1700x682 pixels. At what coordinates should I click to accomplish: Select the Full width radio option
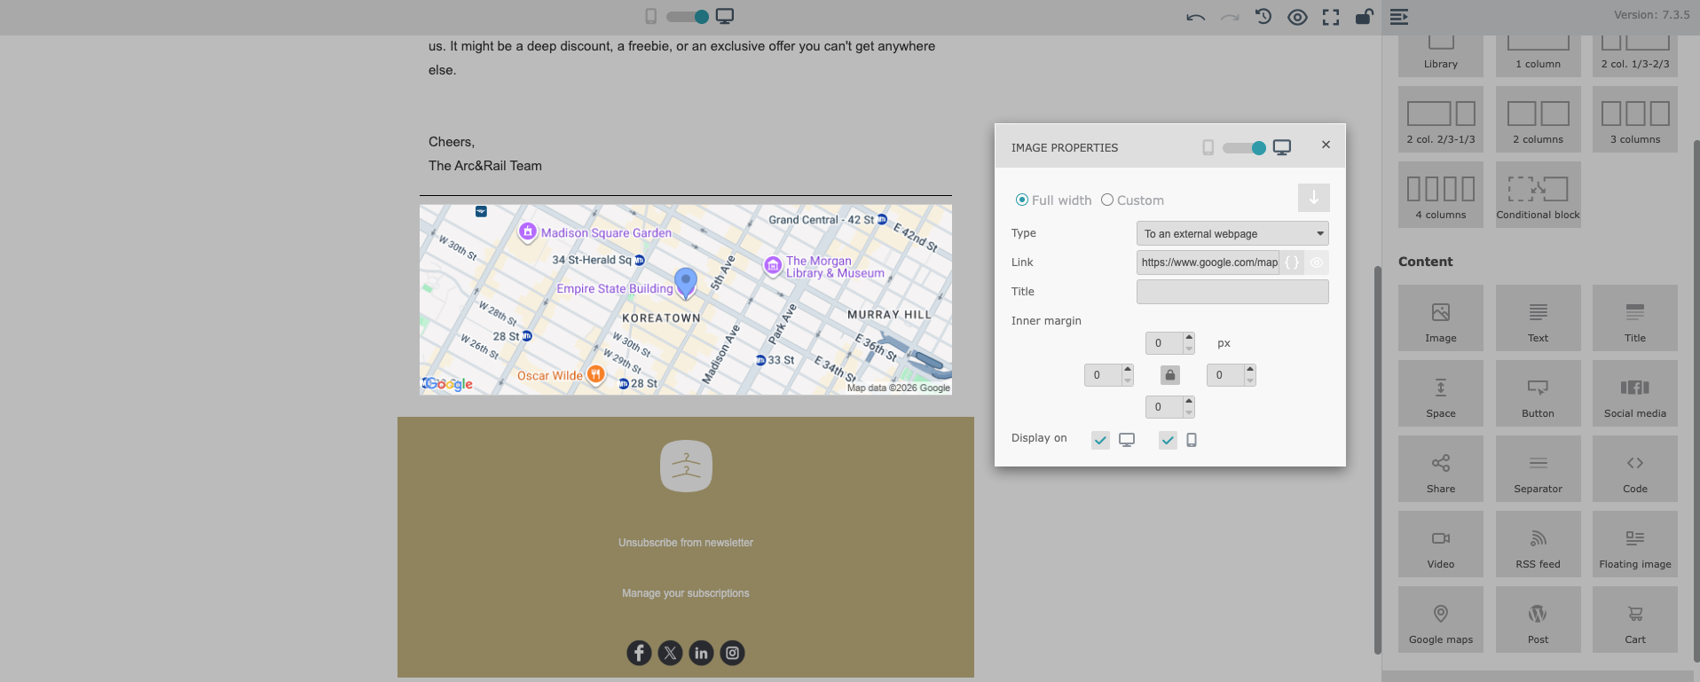point(1022,200)
